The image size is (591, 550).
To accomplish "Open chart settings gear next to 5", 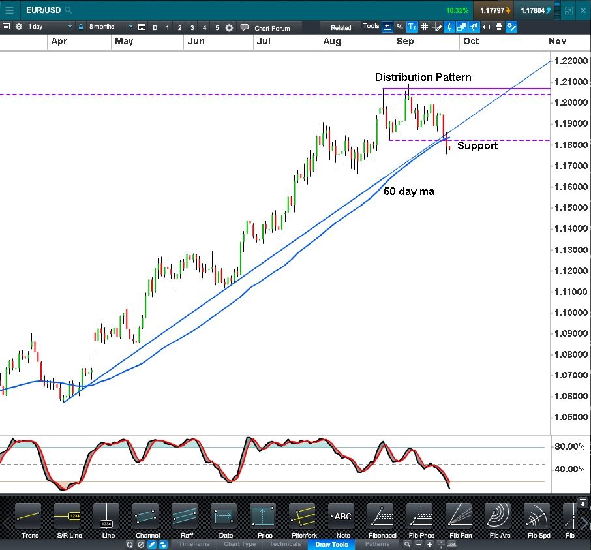I will coord(229,27).
